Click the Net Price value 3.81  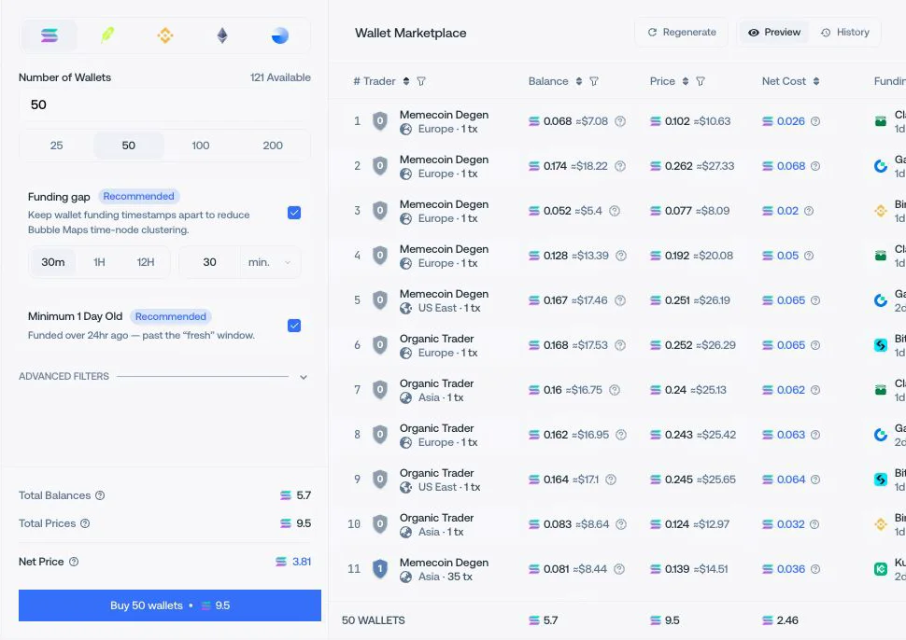click(x=302, y=562)
